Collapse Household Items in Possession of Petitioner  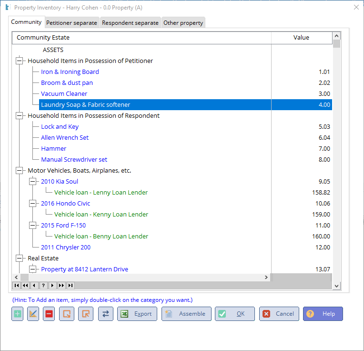tap(20, 61)
